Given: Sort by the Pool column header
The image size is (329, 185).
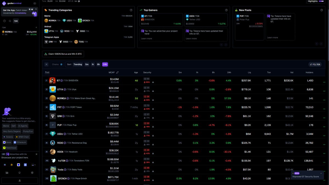Looking at the screenshot, I should (47, 72).
